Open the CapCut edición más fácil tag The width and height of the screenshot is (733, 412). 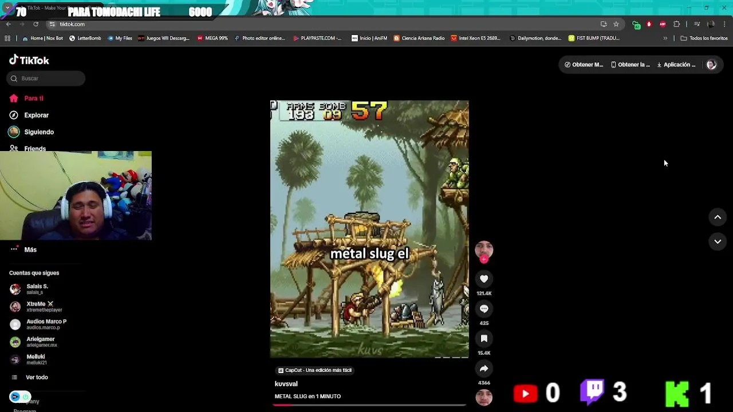click(x=314, y=370)
